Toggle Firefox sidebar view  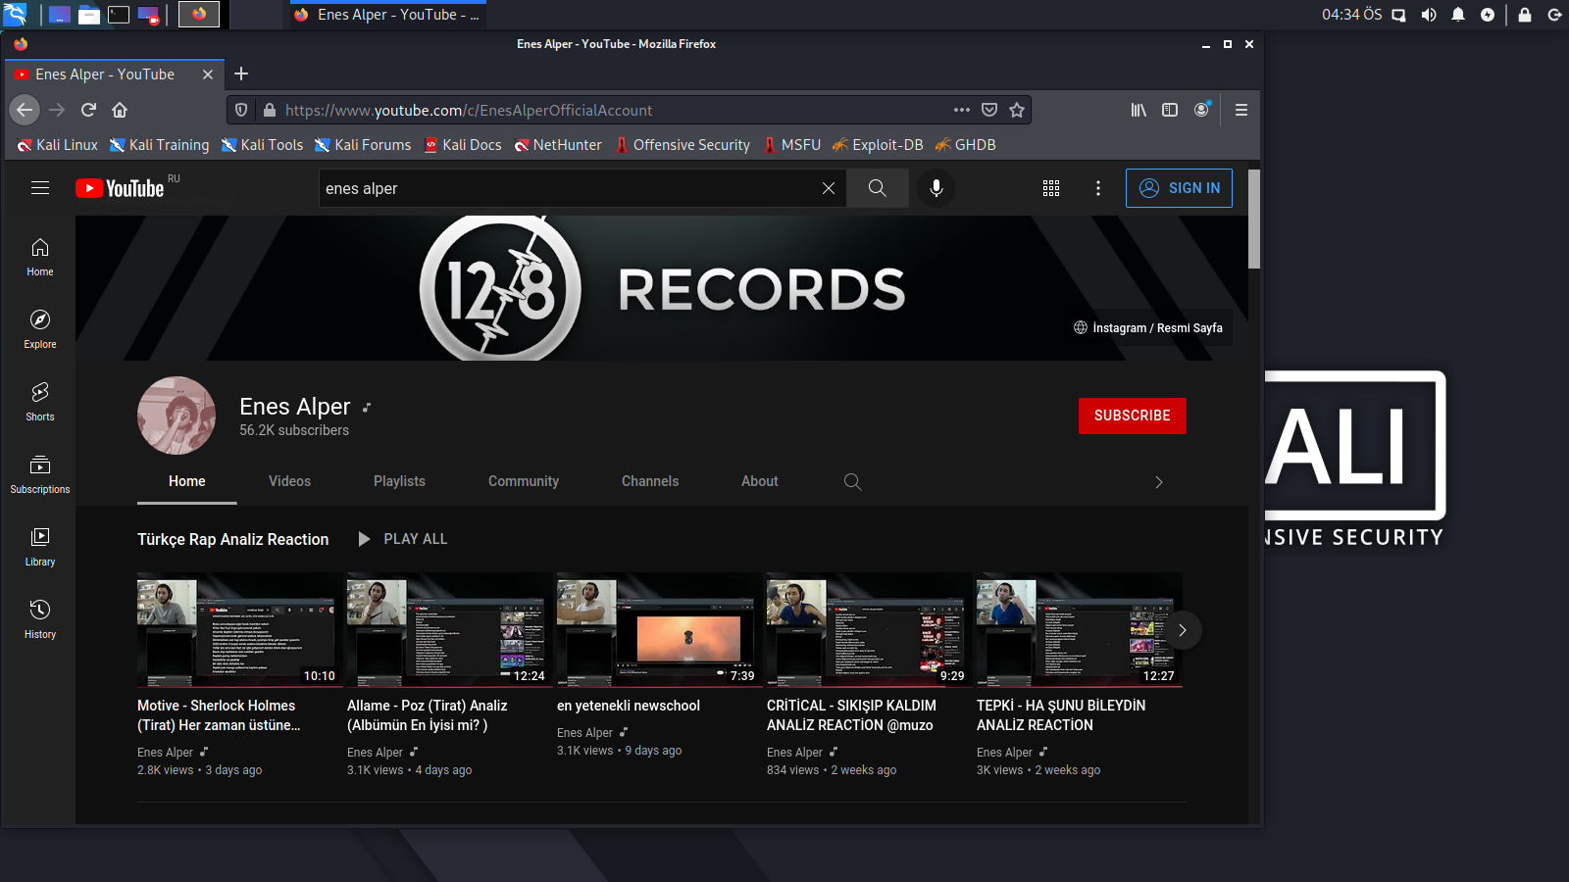pos(1170,110)
